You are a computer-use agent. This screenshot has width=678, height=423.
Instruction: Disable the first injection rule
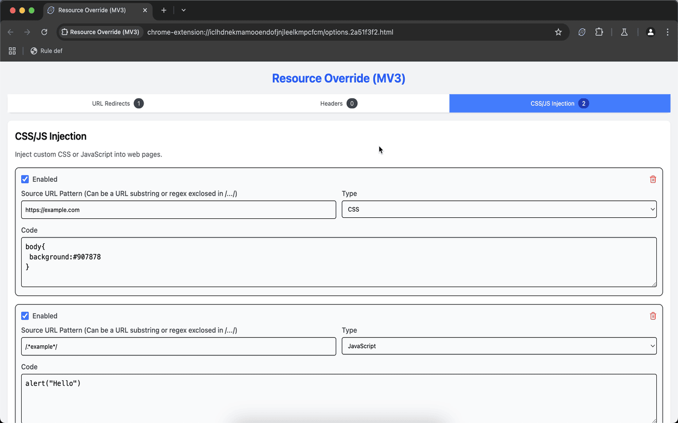[x=25, y=179]
